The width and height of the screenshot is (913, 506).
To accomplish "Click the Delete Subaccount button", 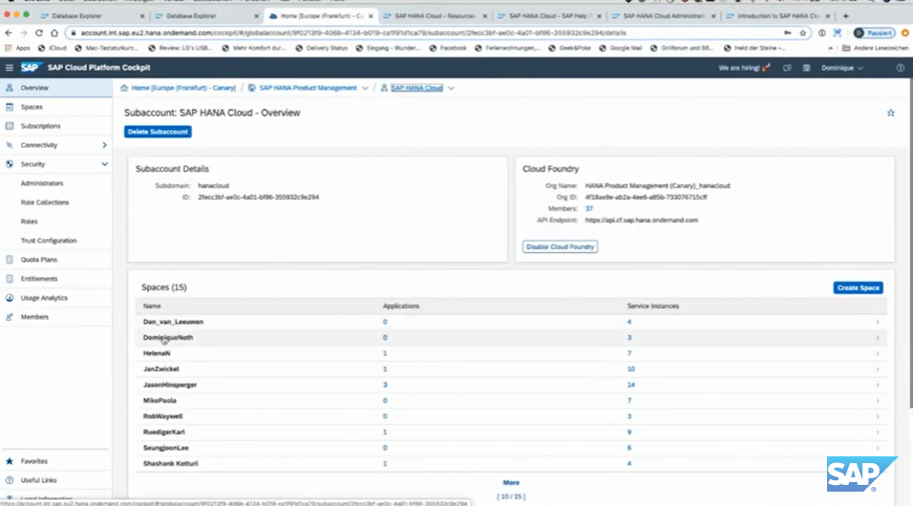I will (x=158, y=132).
